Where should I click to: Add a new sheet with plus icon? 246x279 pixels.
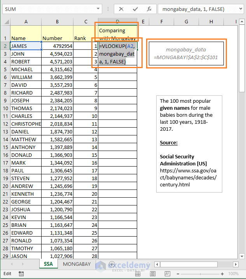pos(112,264)
